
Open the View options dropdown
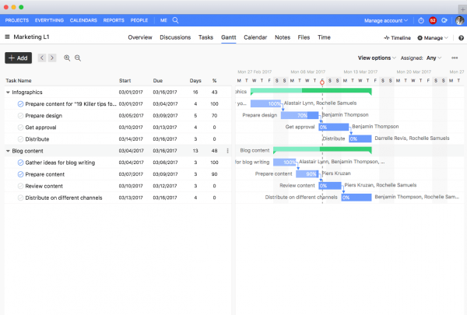pyautogui.click(x=377, y=58)
